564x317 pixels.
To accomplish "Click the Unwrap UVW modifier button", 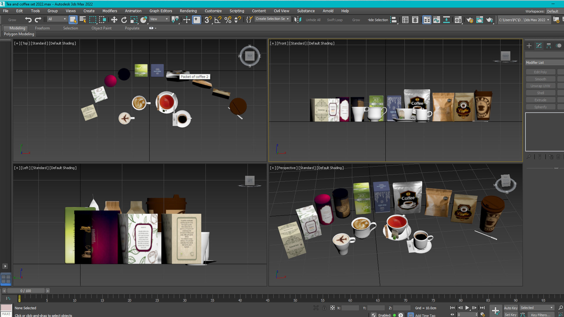I will pyautogui.click(x=540, y=86).
